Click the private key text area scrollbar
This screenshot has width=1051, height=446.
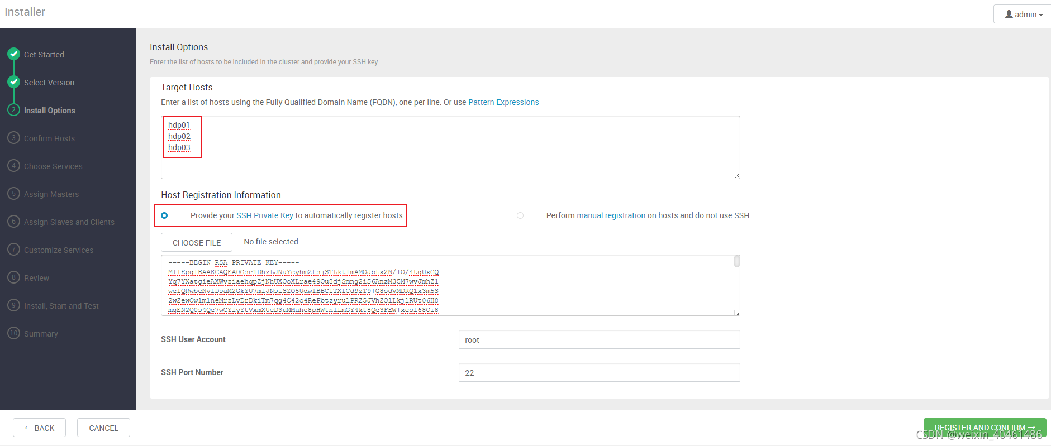[x=737, y=261]
